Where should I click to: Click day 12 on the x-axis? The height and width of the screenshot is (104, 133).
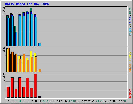[51, 101]
